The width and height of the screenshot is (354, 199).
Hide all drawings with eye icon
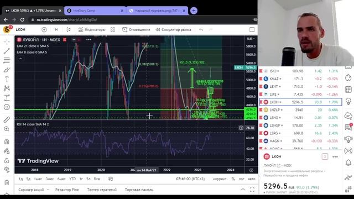pos(7,170)
